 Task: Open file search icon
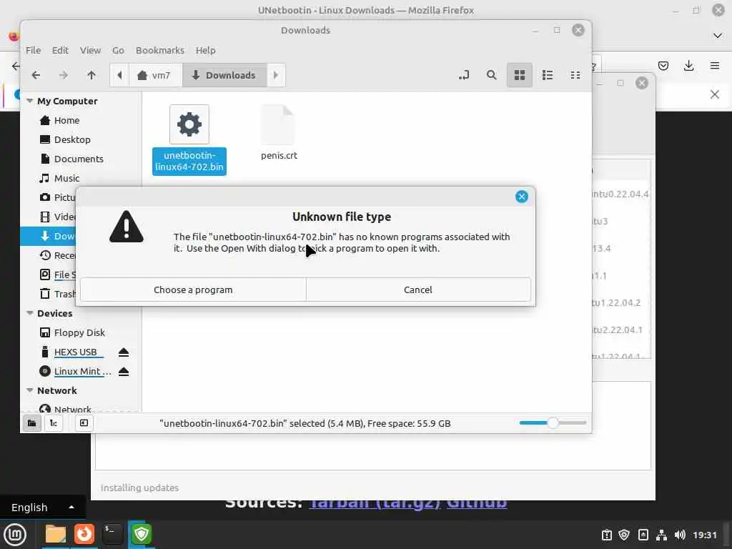(x=492, y=75)
